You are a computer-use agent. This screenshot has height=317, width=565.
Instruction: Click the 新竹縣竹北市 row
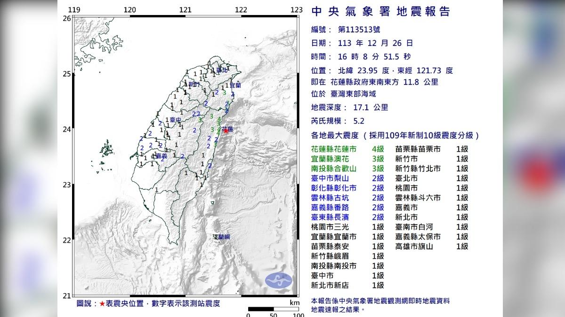coord(432,168)
